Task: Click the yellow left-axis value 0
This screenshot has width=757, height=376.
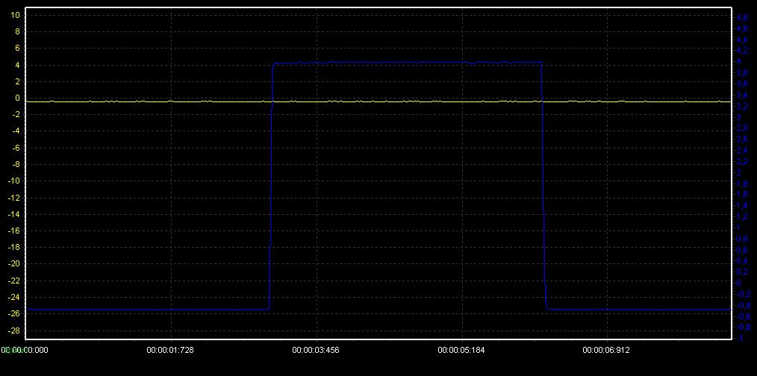Action: pos(16,98)
